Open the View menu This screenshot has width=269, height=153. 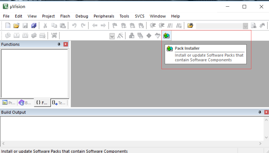(32, 16)
